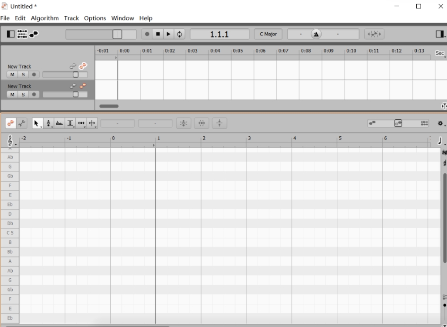Screen dimensions: 447x327
Task: Open the C Major key selector
Action: tap(268, 34)
